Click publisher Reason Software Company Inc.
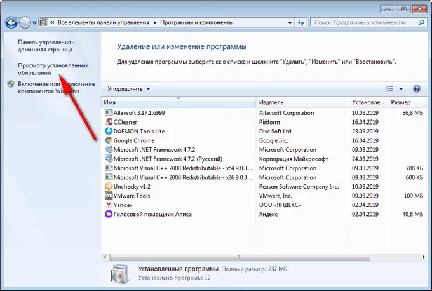Screen dimensions: 432x291 (x=299, y=187)
